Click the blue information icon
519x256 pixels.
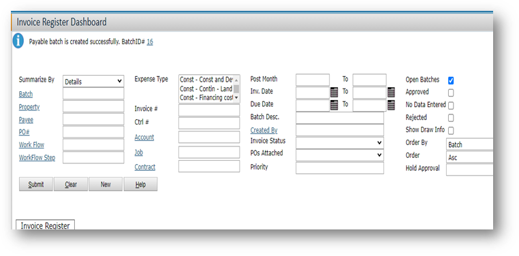coord(18,41)
